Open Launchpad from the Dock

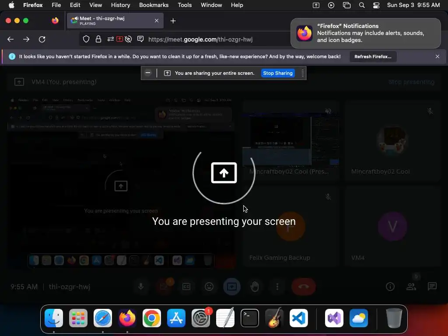point(78,318)
